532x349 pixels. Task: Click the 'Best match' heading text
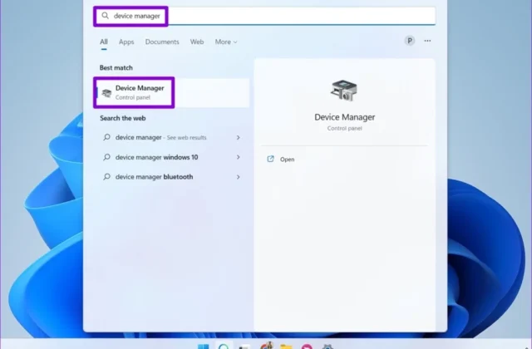(x=116, y=67)
